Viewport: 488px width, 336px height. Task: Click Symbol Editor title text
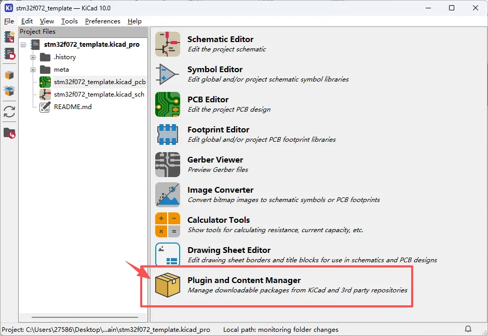pos(215,70)
